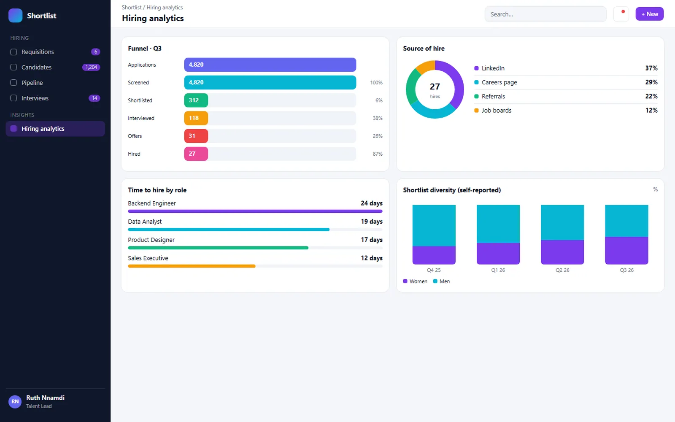Click the 87% hired conversion rate
Screen dimensions: 675x422
[x=377, y=154]
